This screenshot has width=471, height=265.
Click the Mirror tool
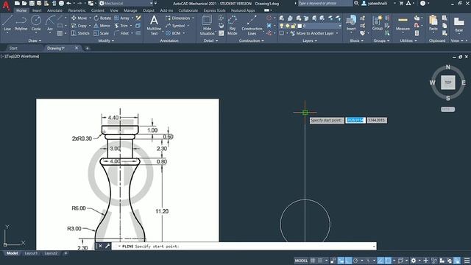click(102, 26)
